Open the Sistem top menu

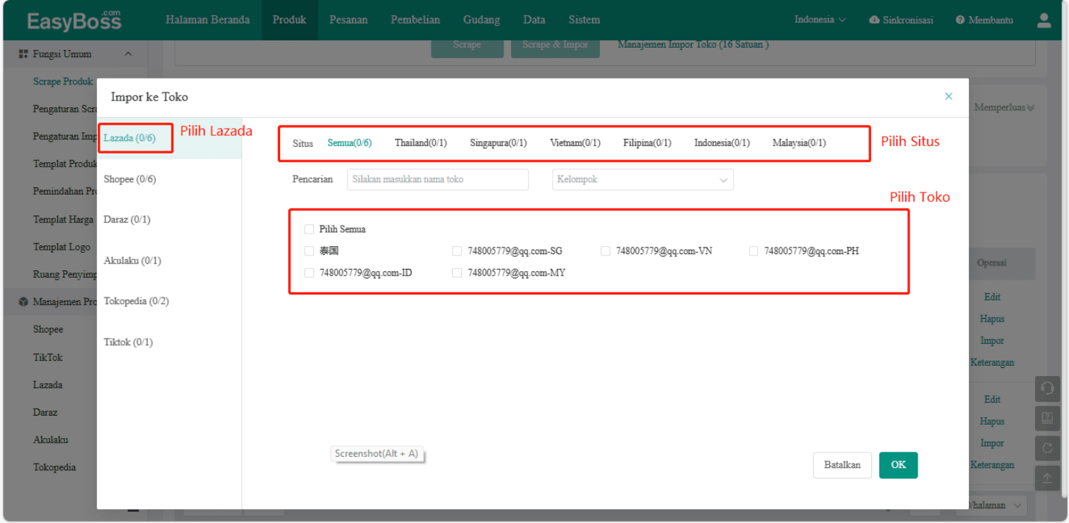coord(584,20)
